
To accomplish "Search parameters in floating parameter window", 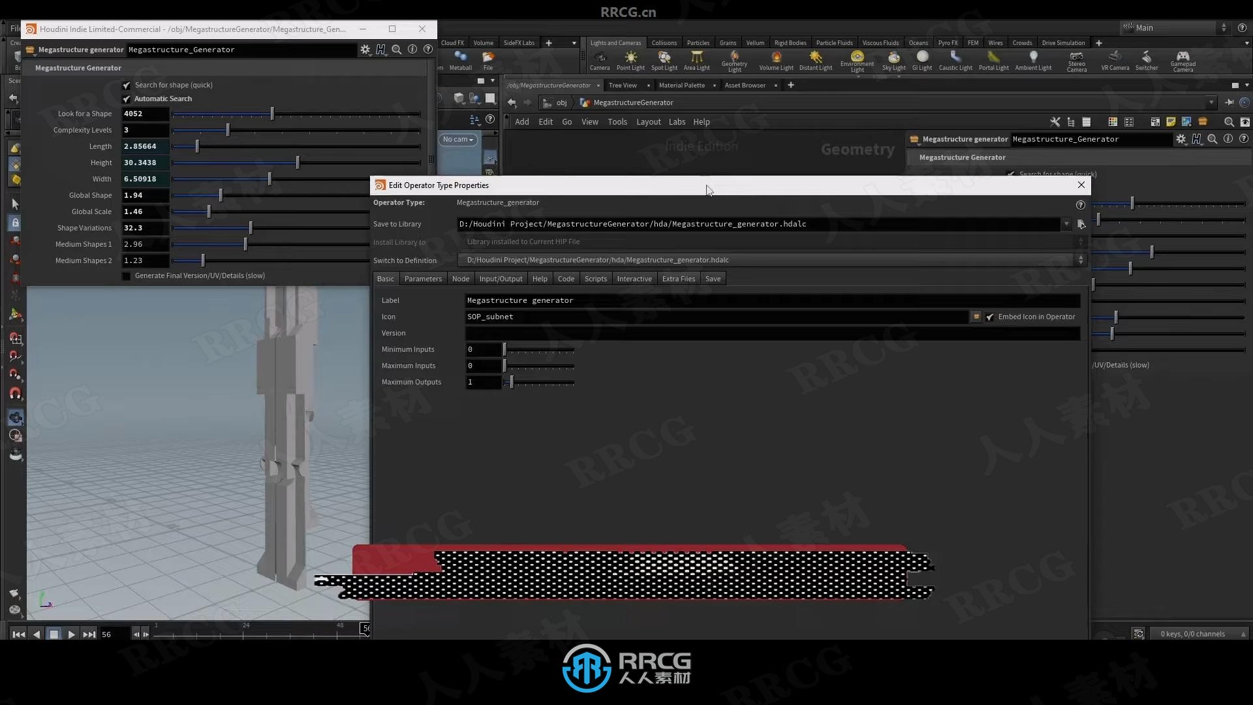I will (397, 50).
